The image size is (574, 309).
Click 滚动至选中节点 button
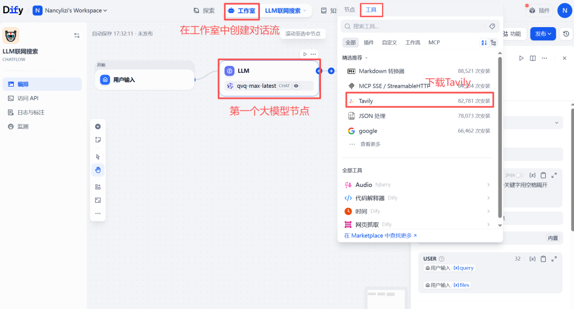303,34
